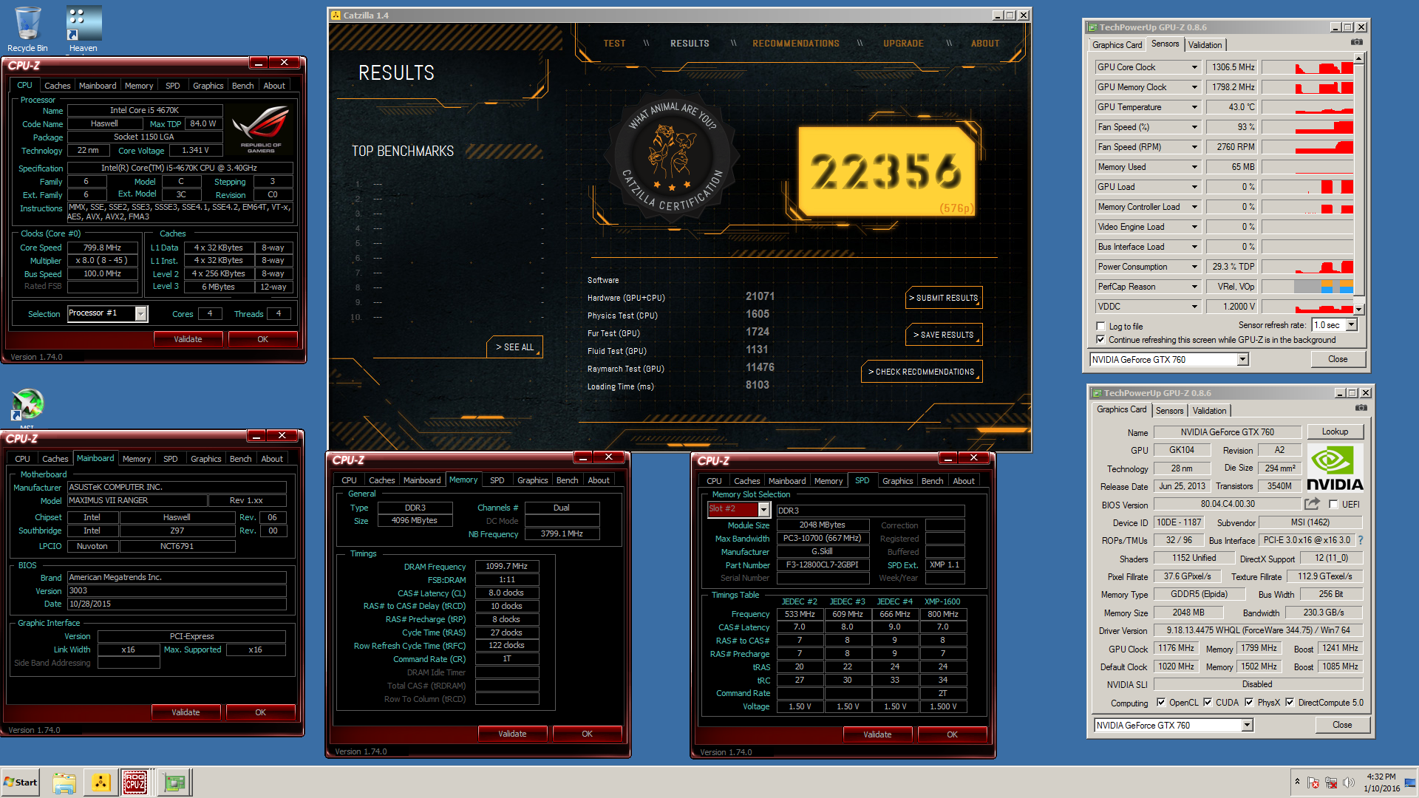Open Bench tab in the CPU-Z Memory window
Viewport: 1419px width, 798px height.
coord(567,480)
